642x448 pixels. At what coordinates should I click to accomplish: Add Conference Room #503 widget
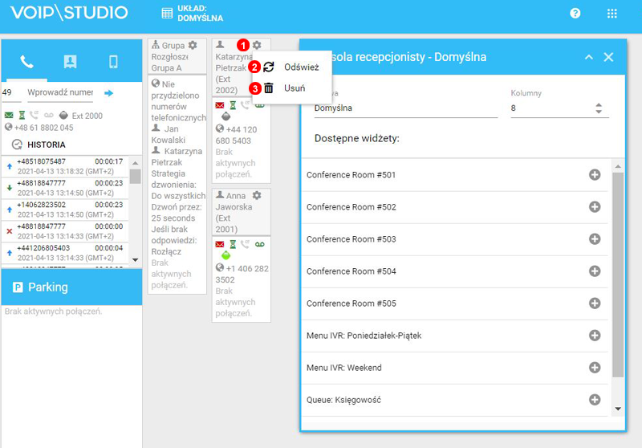(595, 239)
